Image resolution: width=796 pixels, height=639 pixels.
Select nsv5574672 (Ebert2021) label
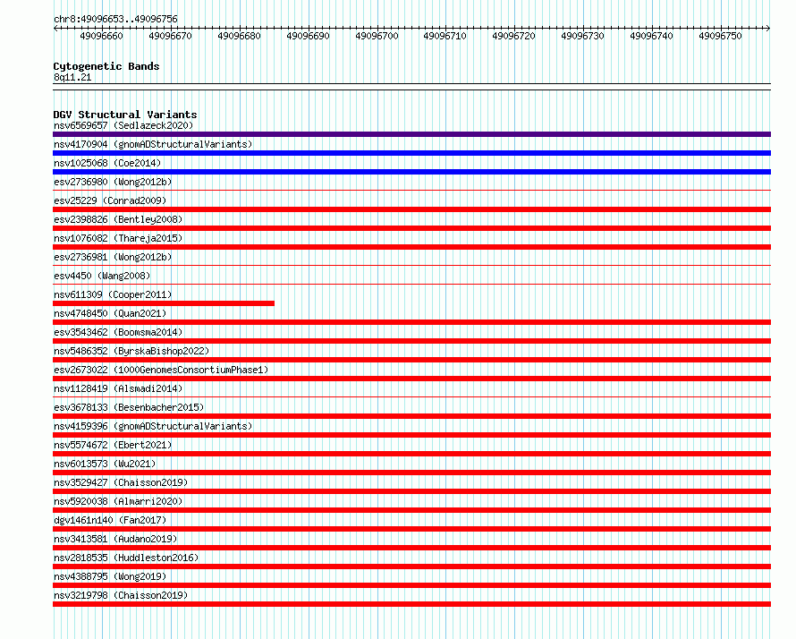(x=113, y=445)
